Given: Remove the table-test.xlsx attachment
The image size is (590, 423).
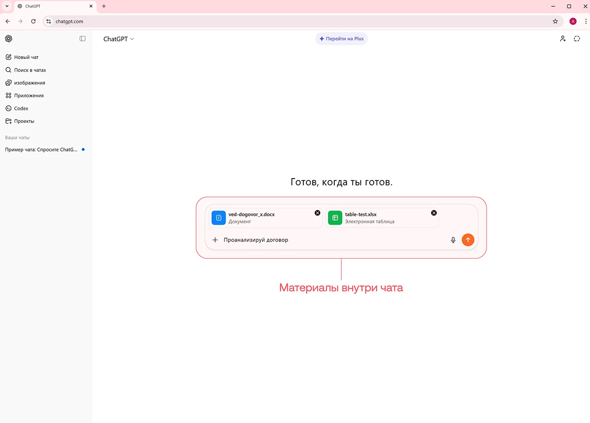Looking at the screenshot, I should (434, 213).
